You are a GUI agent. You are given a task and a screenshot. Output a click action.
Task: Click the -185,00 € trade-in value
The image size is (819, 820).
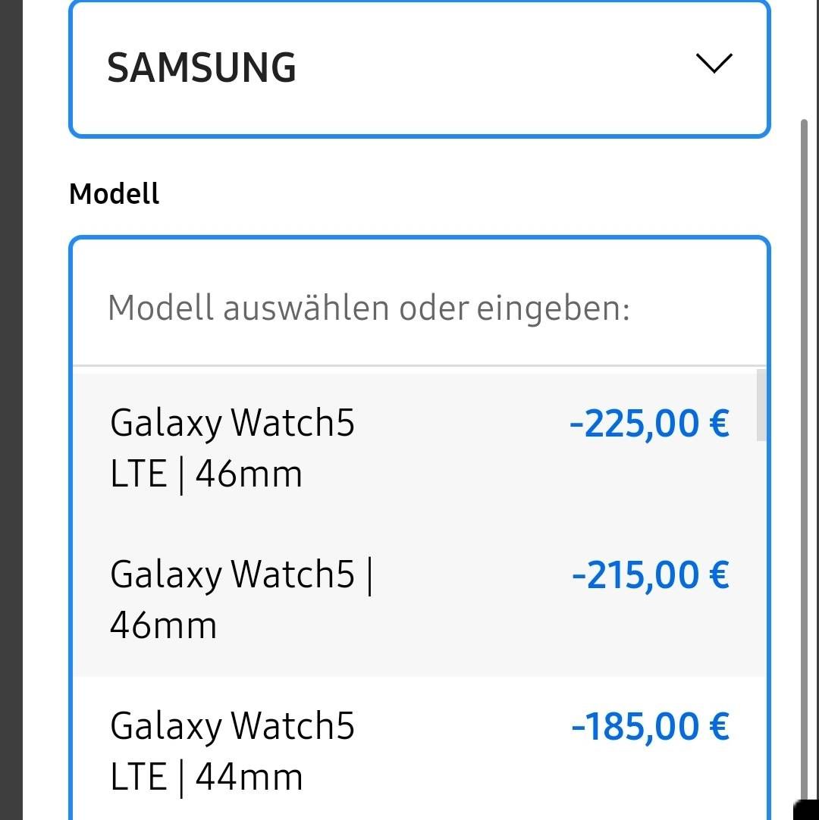pos(651,727)
